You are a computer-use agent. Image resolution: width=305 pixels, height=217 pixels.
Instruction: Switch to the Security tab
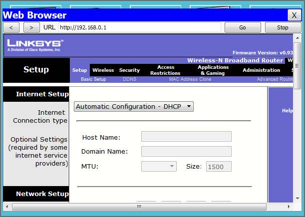coord(129,70)
